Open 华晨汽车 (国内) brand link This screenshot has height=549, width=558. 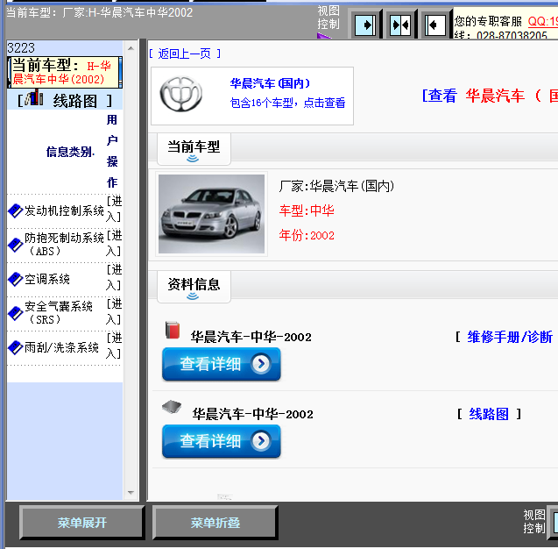(270, 83)
